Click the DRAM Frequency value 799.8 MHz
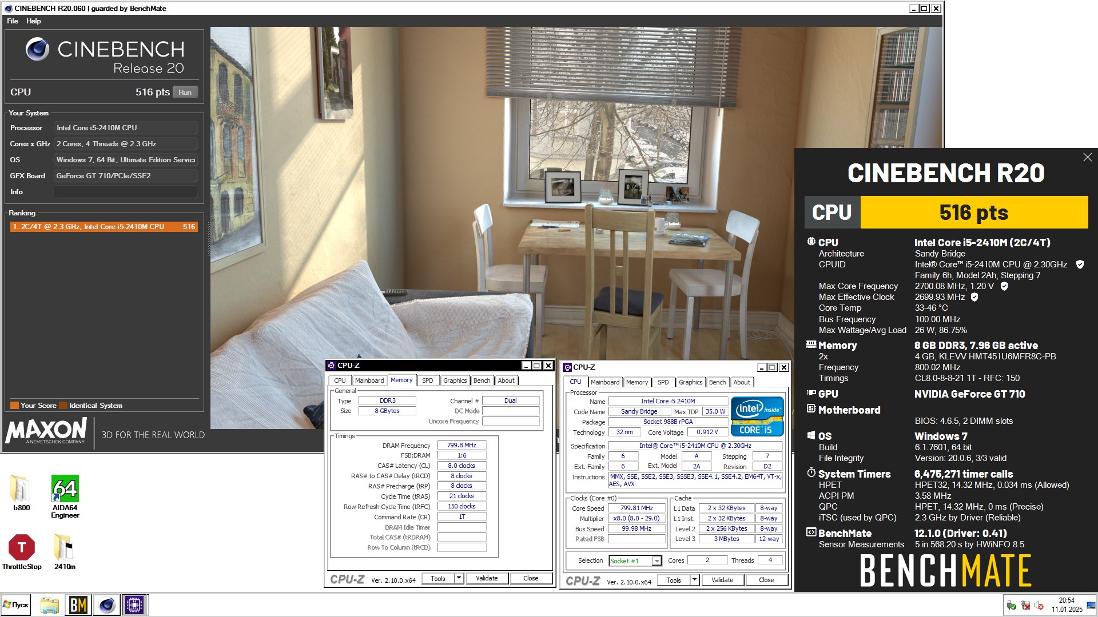Image resolution: width=1098 pixels, height=617 pixels. (462, 446)
